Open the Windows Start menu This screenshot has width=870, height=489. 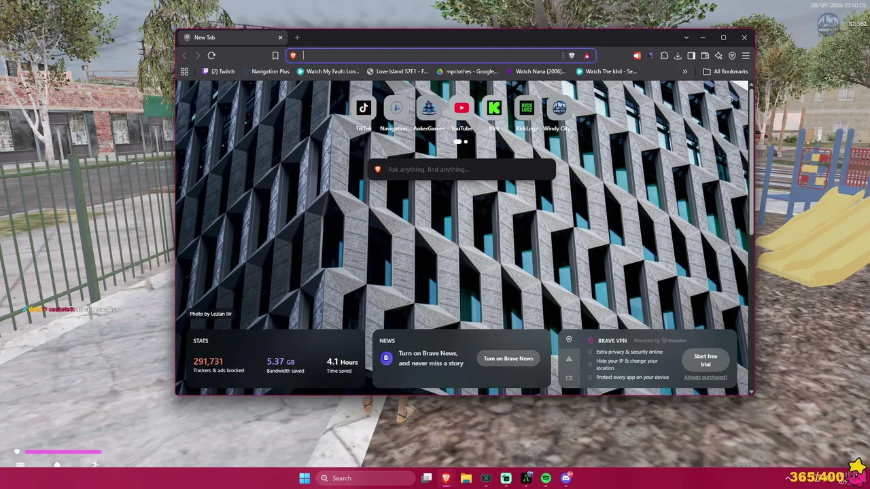[x=304, y=478]
